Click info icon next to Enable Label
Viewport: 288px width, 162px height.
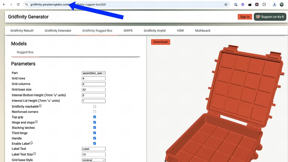click(31, 143)
